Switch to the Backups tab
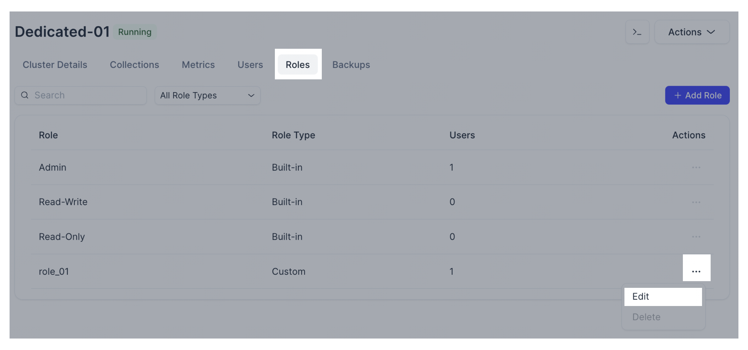Viewport: 748px width, 350px height. pyautogui.click(x=351, y=65)
